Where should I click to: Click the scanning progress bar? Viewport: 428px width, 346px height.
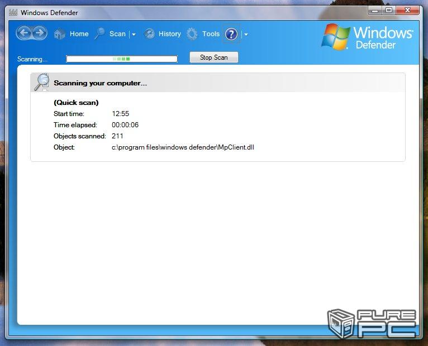(x=122, y=59)
